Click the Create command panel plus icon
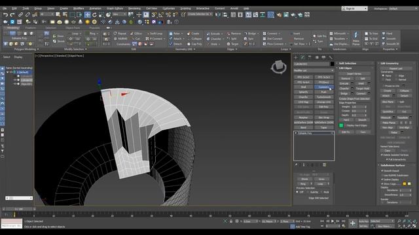The width and height of the screenshot is (419, 235). coord(296,57)
